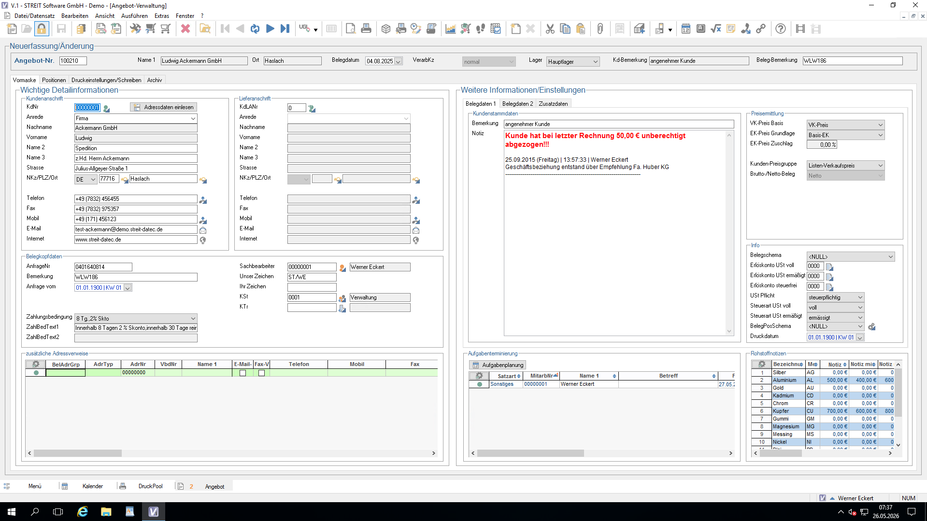Click the red X delete icon

coord(185,29)
